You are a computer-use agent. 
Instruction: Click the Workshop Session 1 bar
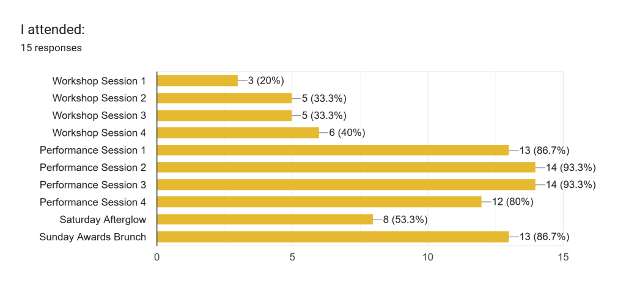tap(197, 81)
